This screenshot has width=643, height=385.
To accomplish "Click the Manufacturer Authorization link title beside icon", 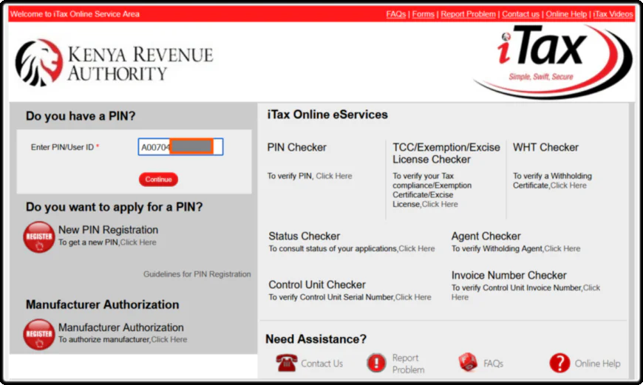I will click(x=121, y=327).
